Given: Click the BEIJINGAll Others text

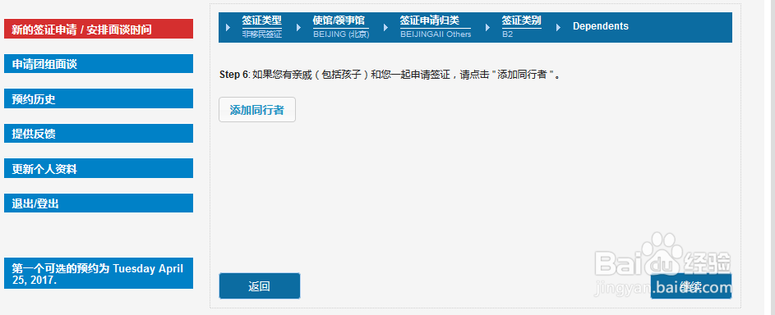Looking at the screenshot, I should click(436, 34).
